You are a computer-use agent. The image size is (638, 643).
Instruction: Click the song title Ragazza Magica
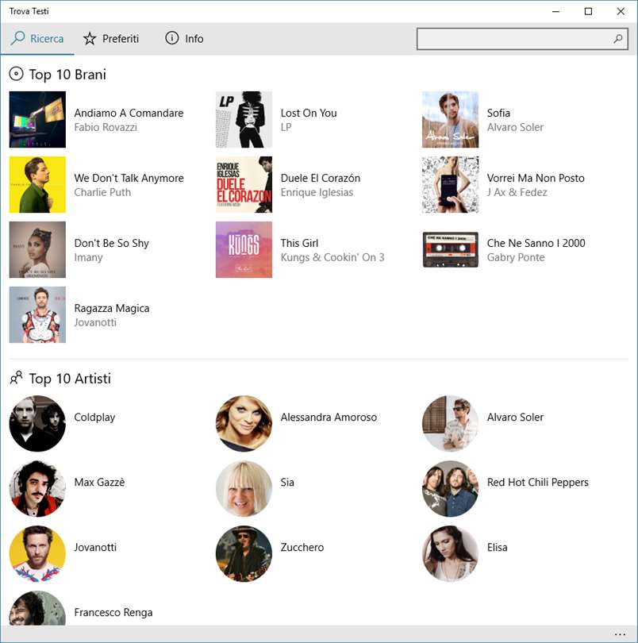tap(112, 308)
